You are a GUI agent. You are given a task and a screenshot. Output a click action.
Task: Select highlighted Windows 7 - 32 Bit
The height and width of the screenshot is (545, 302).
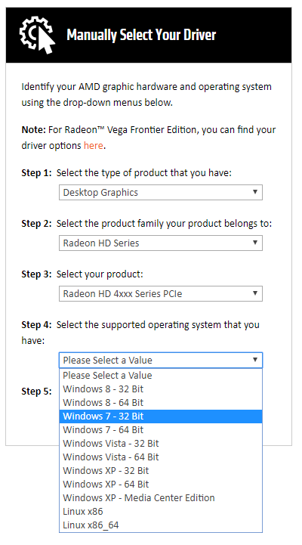click(161, 416)
